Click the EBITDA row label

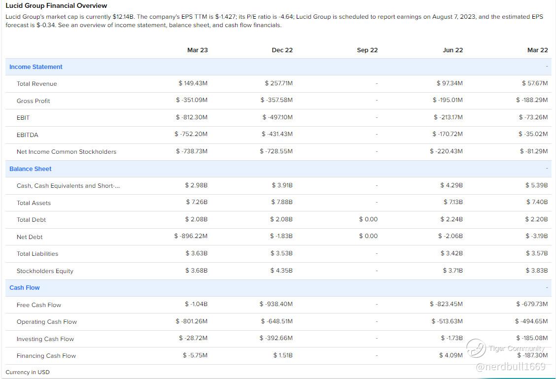click(x=27, y=135)
